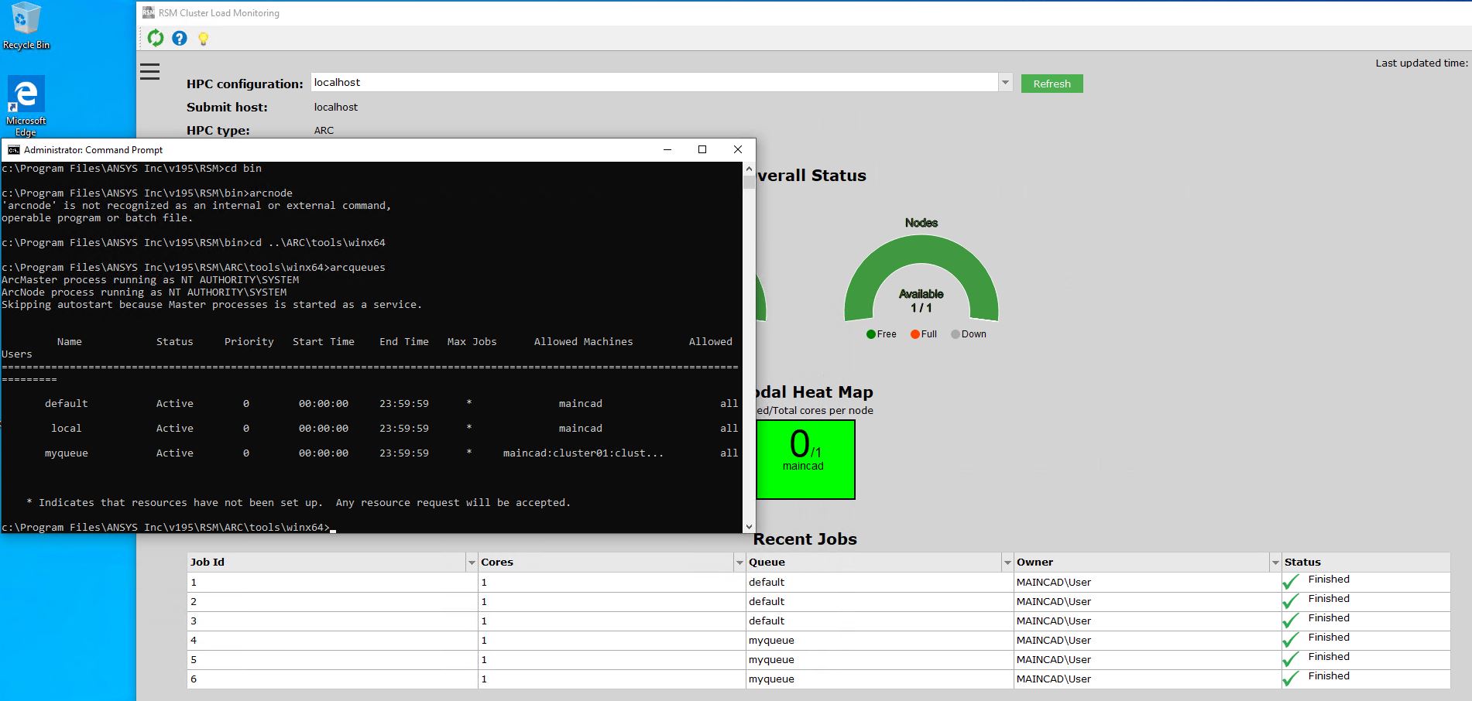1472x701 pixels.
Task: Click the default queue cell for job 1
Action: (x=879, y=582)
